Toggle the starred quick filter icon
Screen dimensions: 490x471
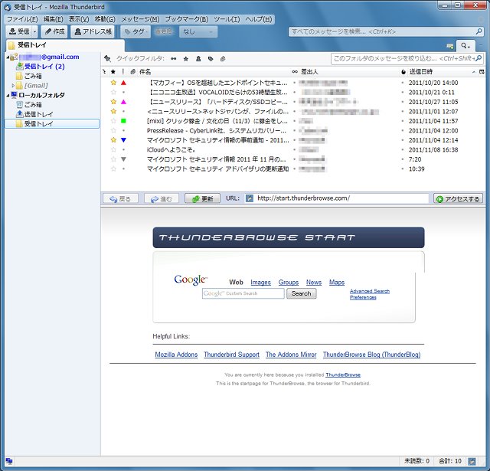pos(186,59)
